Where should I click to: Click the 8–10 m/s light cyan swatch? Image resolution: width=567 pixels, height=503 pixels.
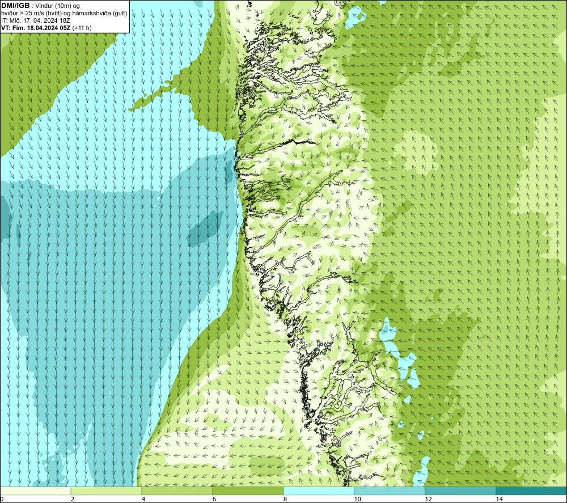pos(319,491)
